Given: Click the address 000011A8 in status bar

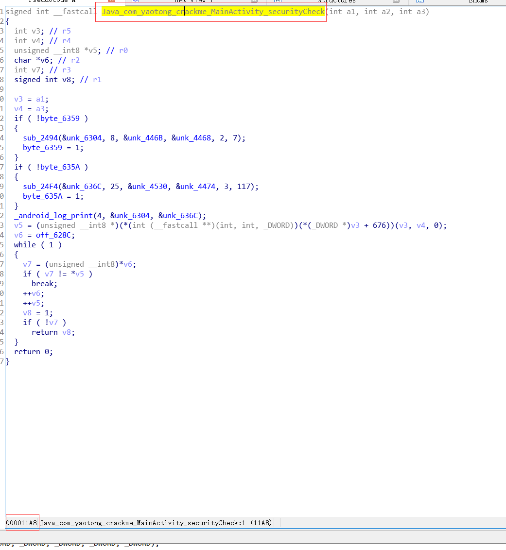Looking at the screenshot, I should pos(21,523).
